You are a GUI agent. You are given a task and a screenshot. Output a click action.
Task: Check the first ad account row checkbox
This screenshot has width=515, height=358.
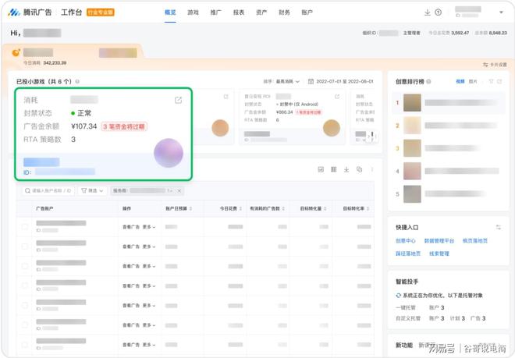click(24, 226)
